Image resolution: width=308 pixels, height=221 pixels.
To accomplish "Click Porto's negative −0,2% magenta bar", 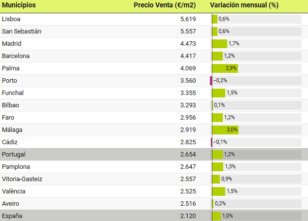I will click(x=211, y=80).
